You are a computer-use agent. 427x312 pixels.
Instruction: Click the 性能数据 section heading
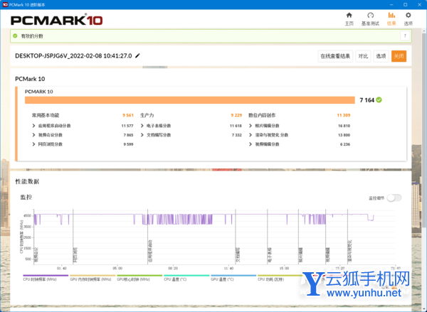coord(27,181)
